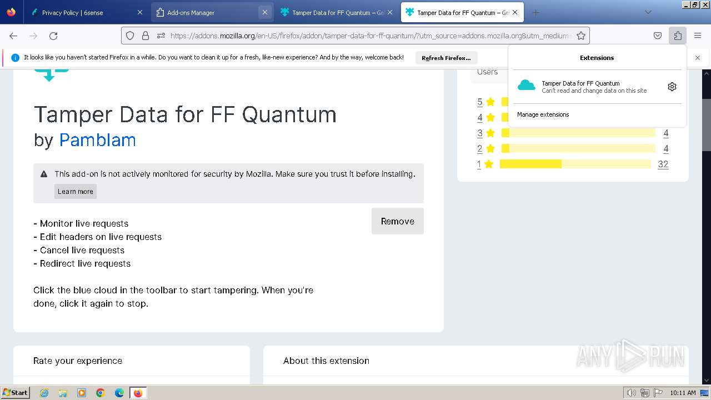
Task: Open site permissions icon in address bar
Action: coord(161,36)
